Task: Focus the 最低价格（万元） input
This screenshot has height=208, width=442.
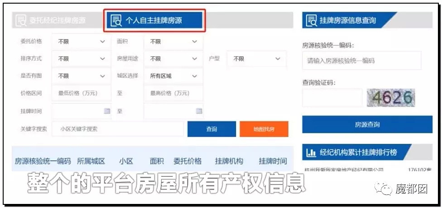Action: pos(81,93)
